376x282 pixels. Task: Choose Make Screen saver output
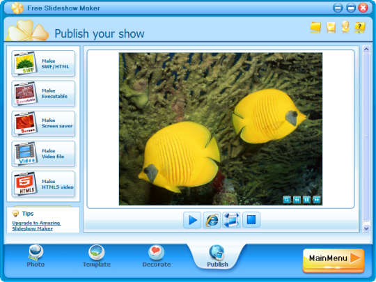pos(43,123)
